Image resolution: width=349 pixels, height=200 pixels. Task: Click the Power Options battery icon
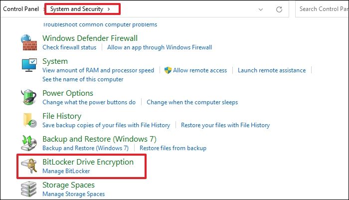click(x=29, y=97)
